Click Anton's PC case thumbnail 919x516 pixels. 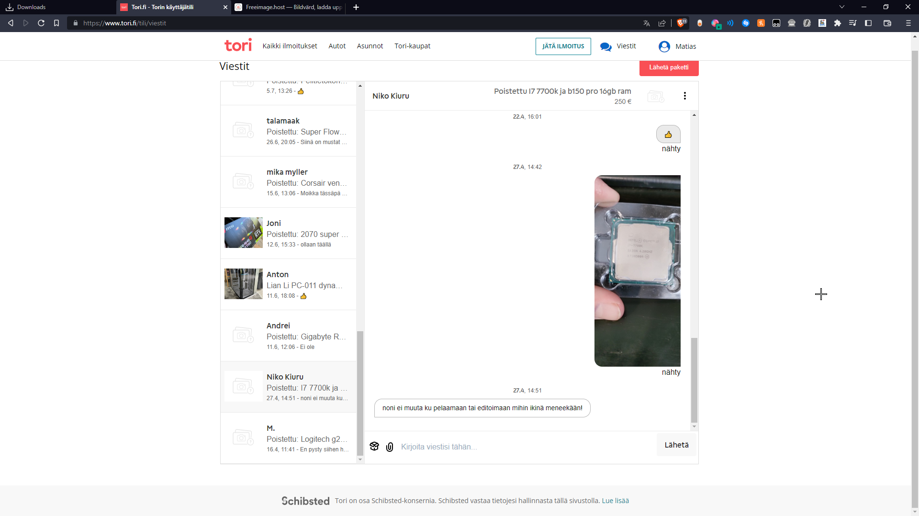244,284
